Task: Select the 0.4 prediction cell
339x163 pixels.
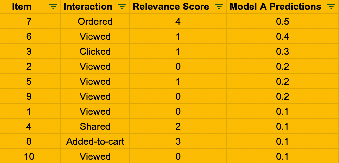Action: 282,37
